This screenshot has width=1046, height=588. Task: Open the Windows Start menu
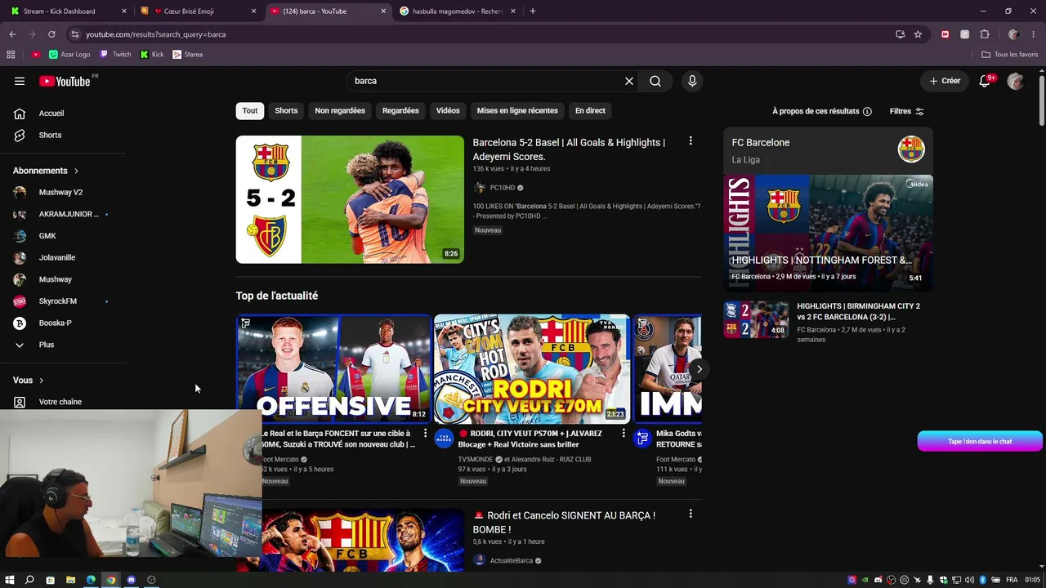point(10,580)
